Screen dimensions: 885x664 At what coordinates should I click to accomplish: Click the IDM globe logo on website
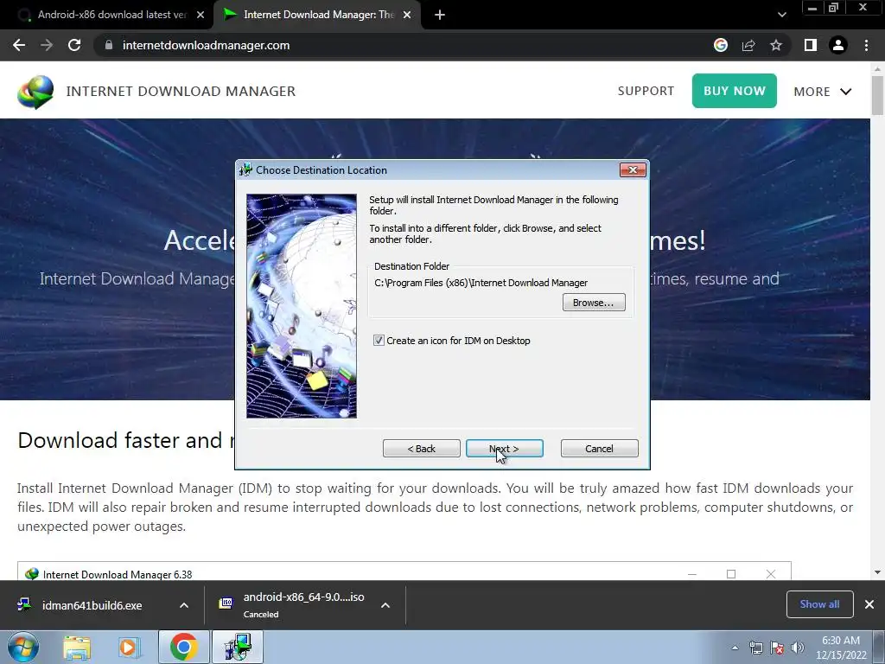pos(35,92)
